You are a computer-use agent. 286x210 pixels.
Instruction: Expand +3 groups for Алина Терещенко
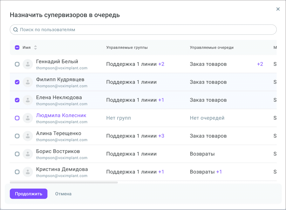161,136
